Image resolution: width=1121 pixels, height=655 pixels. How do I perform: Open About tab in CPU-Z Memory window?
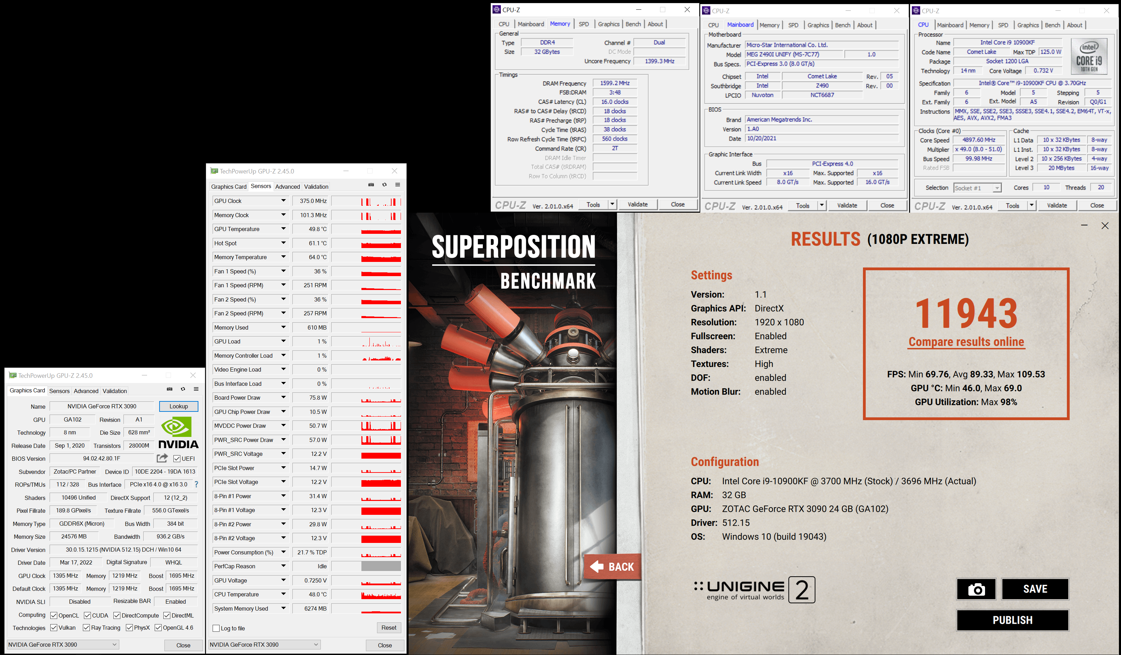coord(655,24)
